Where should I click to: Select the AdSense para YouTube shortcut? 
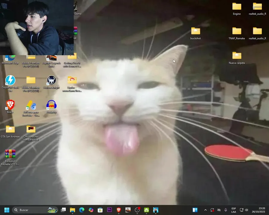click(31, 108)
